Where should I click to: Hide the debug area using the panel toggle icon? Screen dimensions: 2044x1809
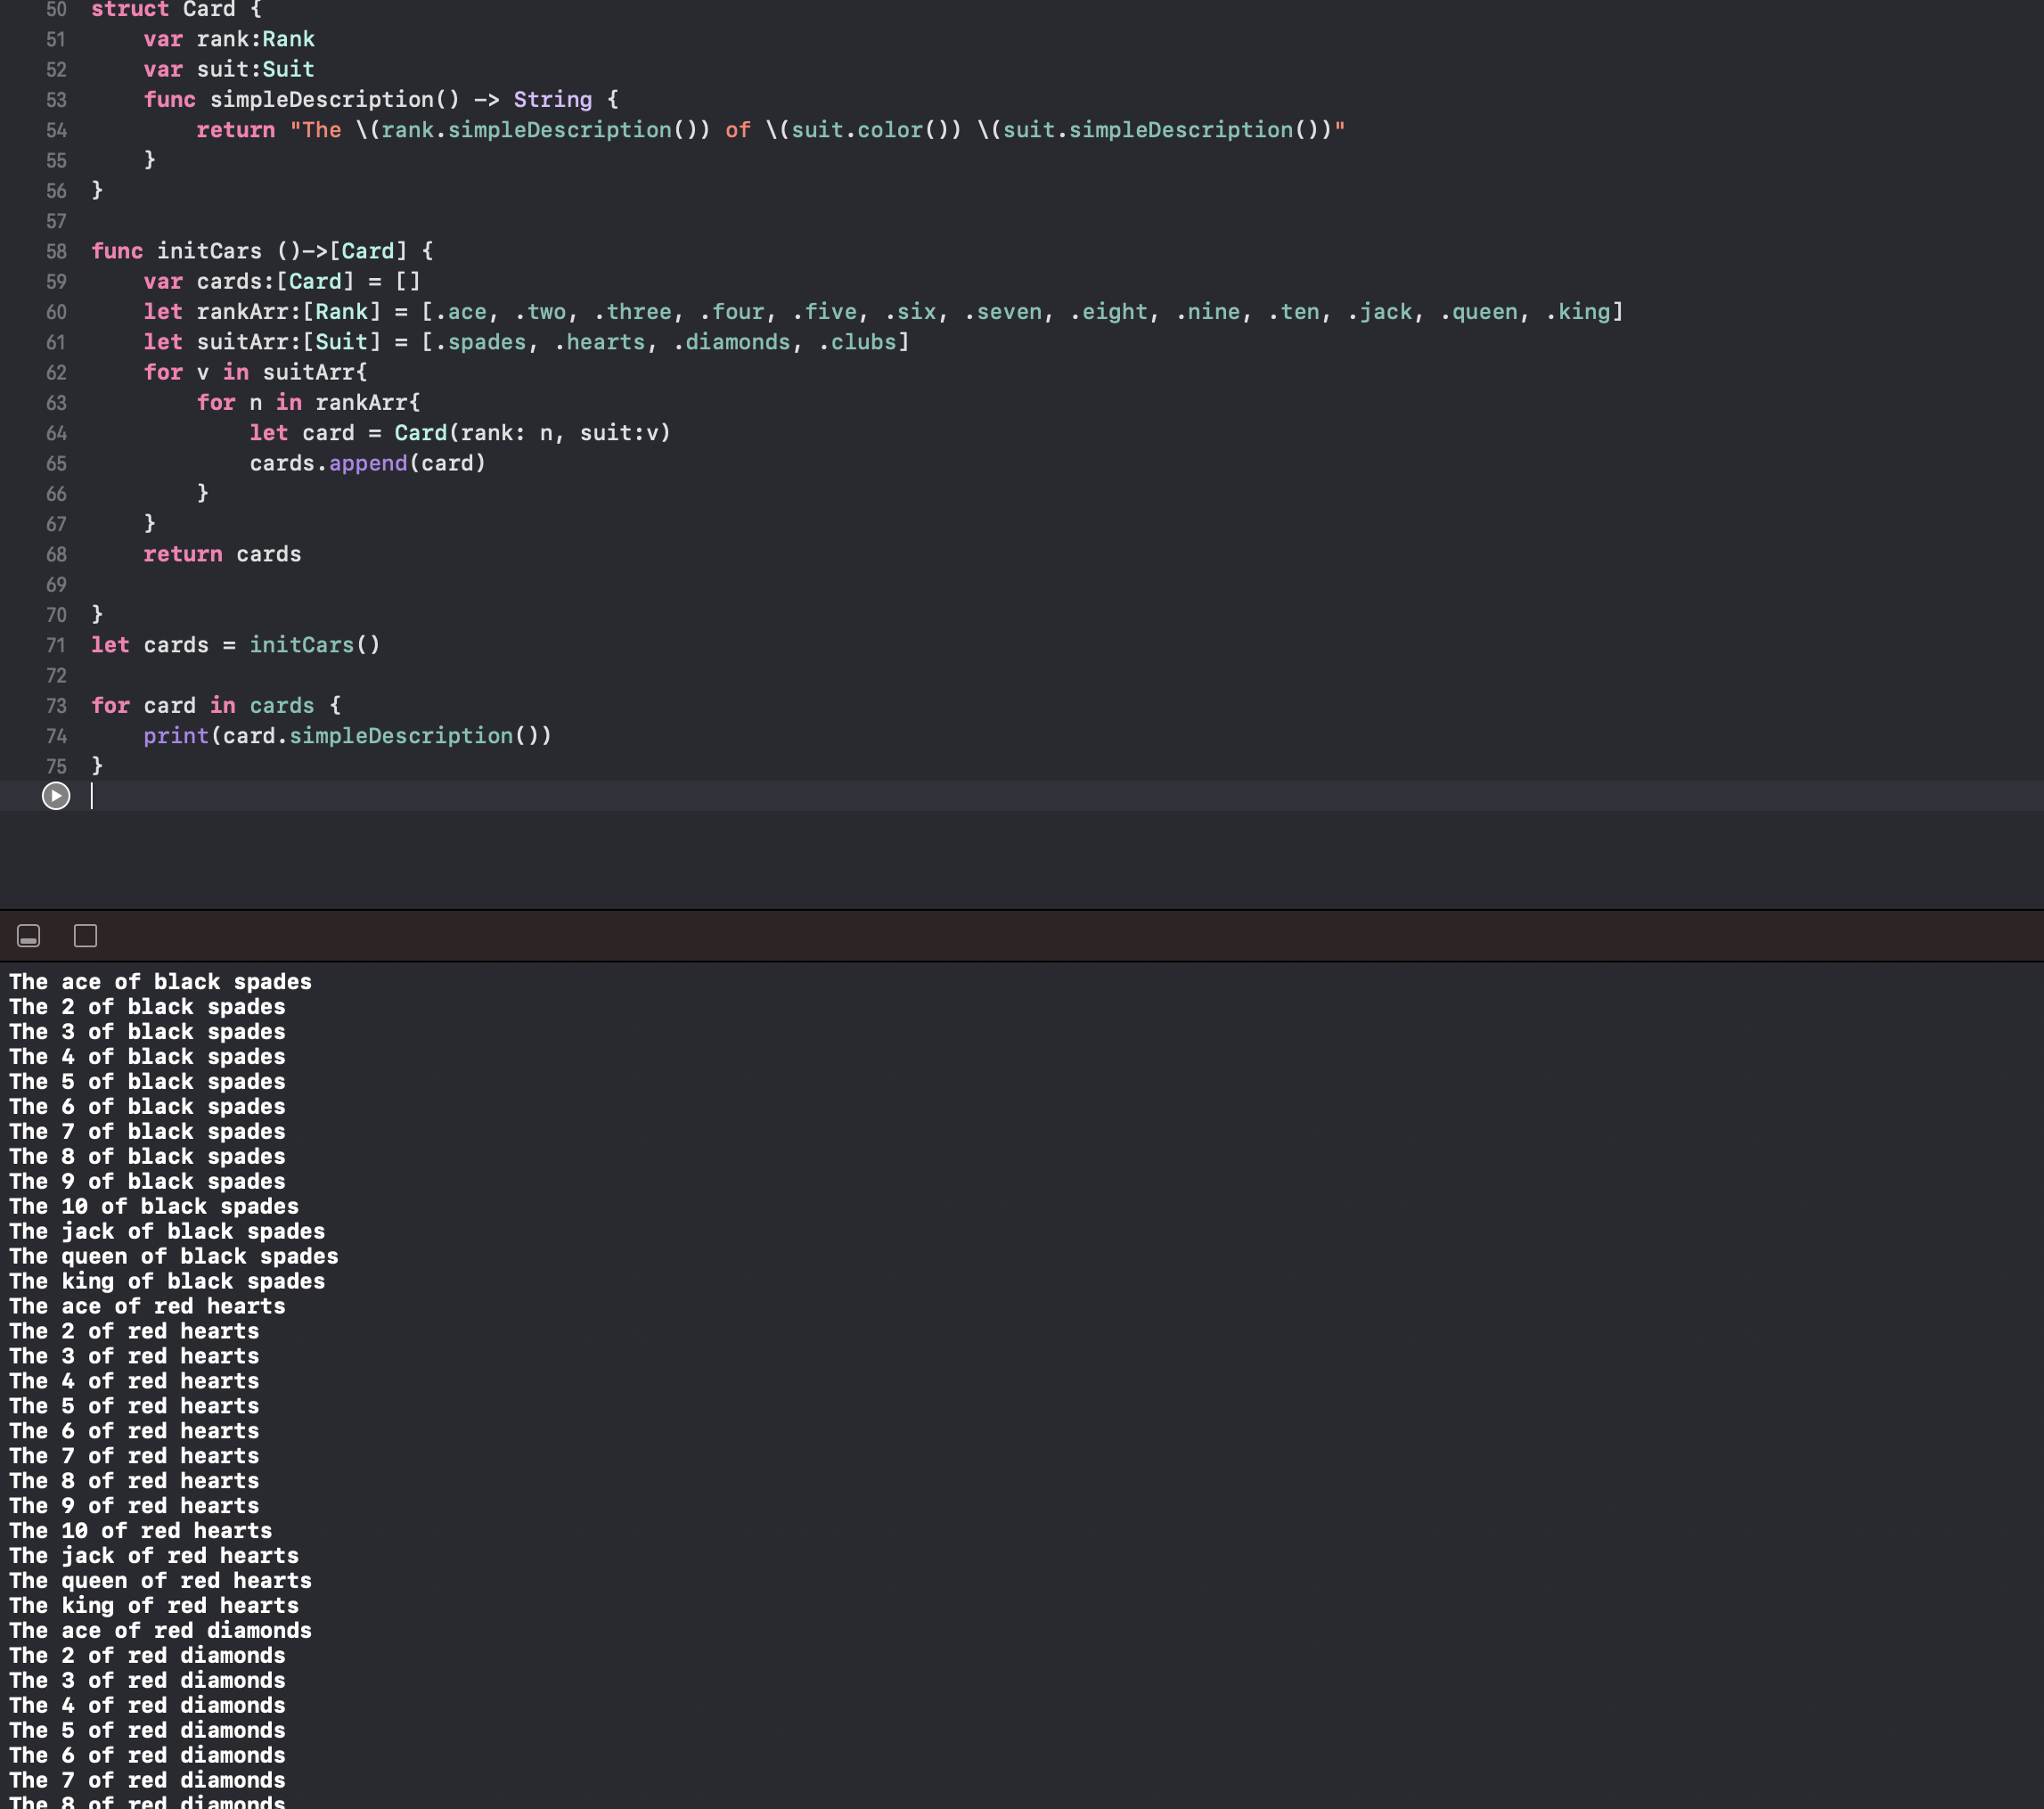click(29, 936)
